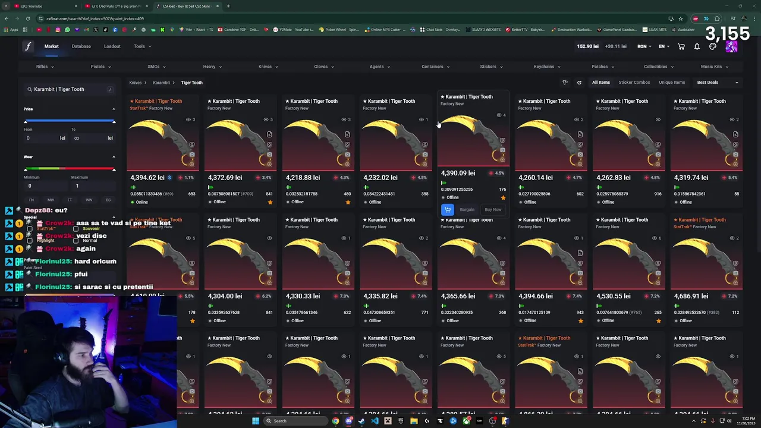This screenshot has height=428, width=761.
Task: Open the theme palette icon
Action: click(x=713, y=46)
